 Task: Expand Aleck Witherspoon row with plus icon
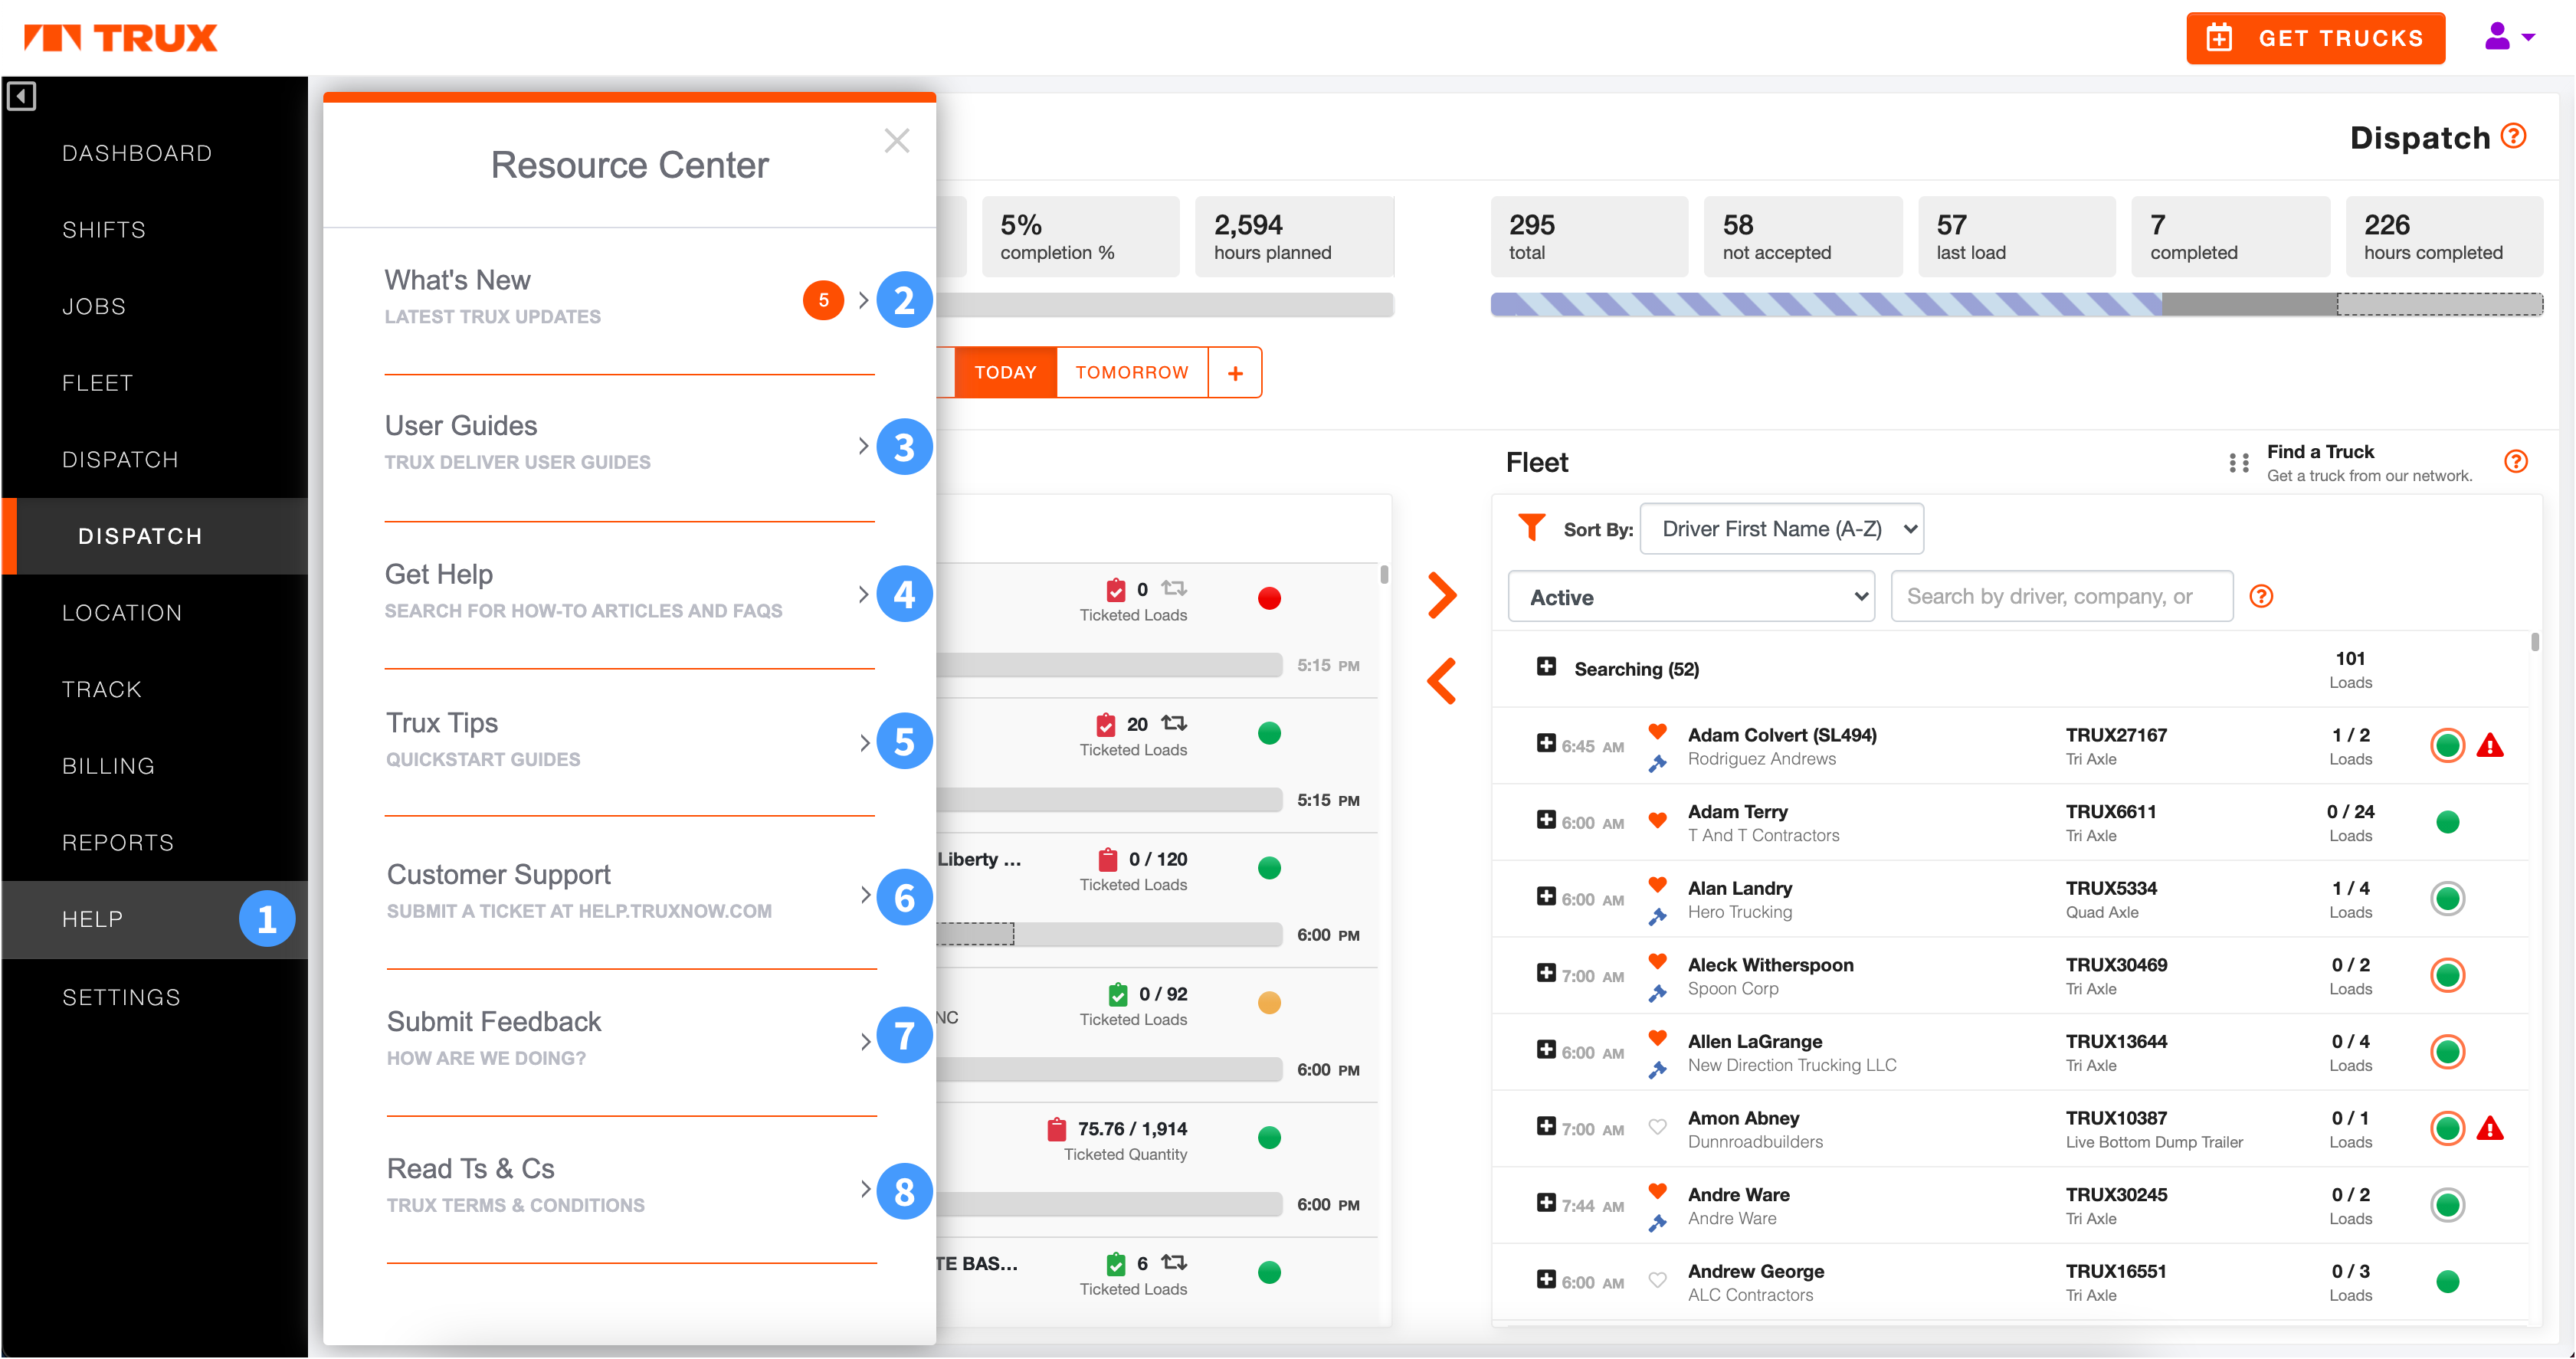tap(1545, 973)
